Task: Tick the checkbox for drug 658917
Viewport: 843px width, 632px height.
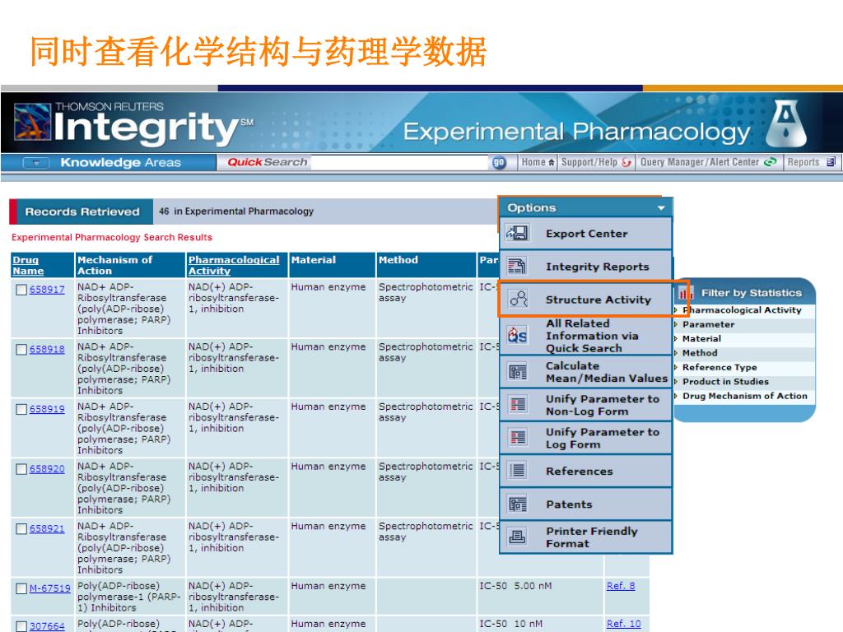Action: pos(21,290)
